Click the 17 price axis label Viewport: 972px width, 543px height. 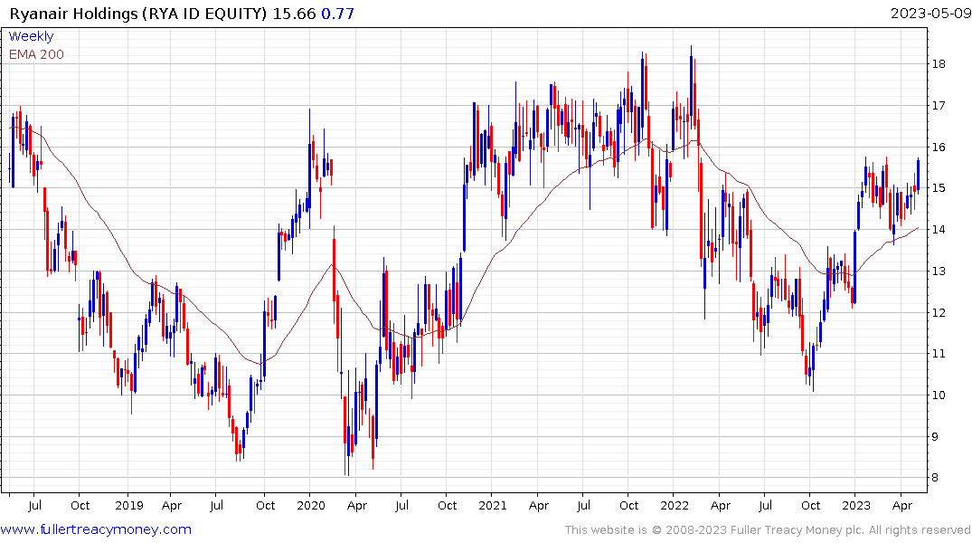[x=939, y=106]
